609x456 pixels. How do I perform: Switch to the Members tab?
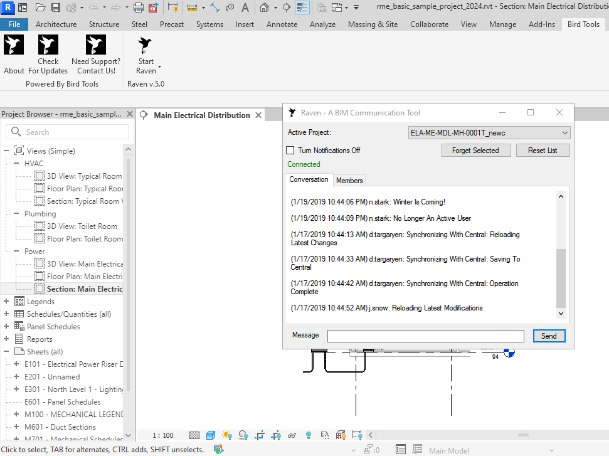coord(349,181)
